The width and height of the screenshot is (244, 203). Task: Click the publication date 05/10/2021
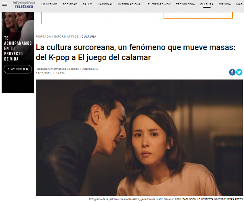[43, 73]
